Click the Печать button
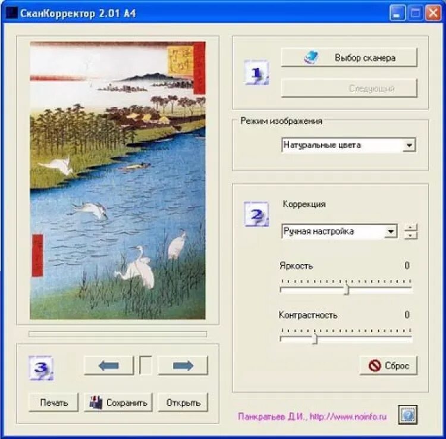This screenshot has height=439, width=446. pos(54,403)
